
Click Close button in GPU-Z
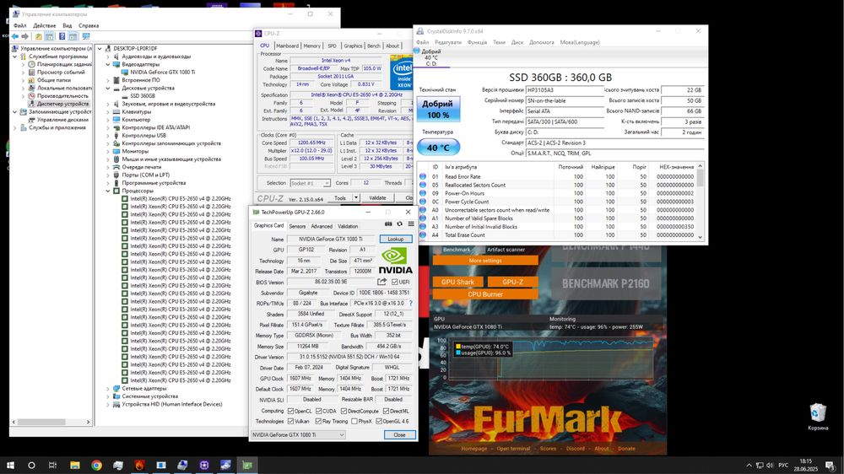[399, 434]
